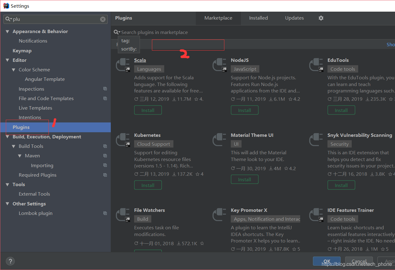This screenshot has width=395, height=270.
Task: Click the UI tag on Material Theme
Action: tap(236, 144)
